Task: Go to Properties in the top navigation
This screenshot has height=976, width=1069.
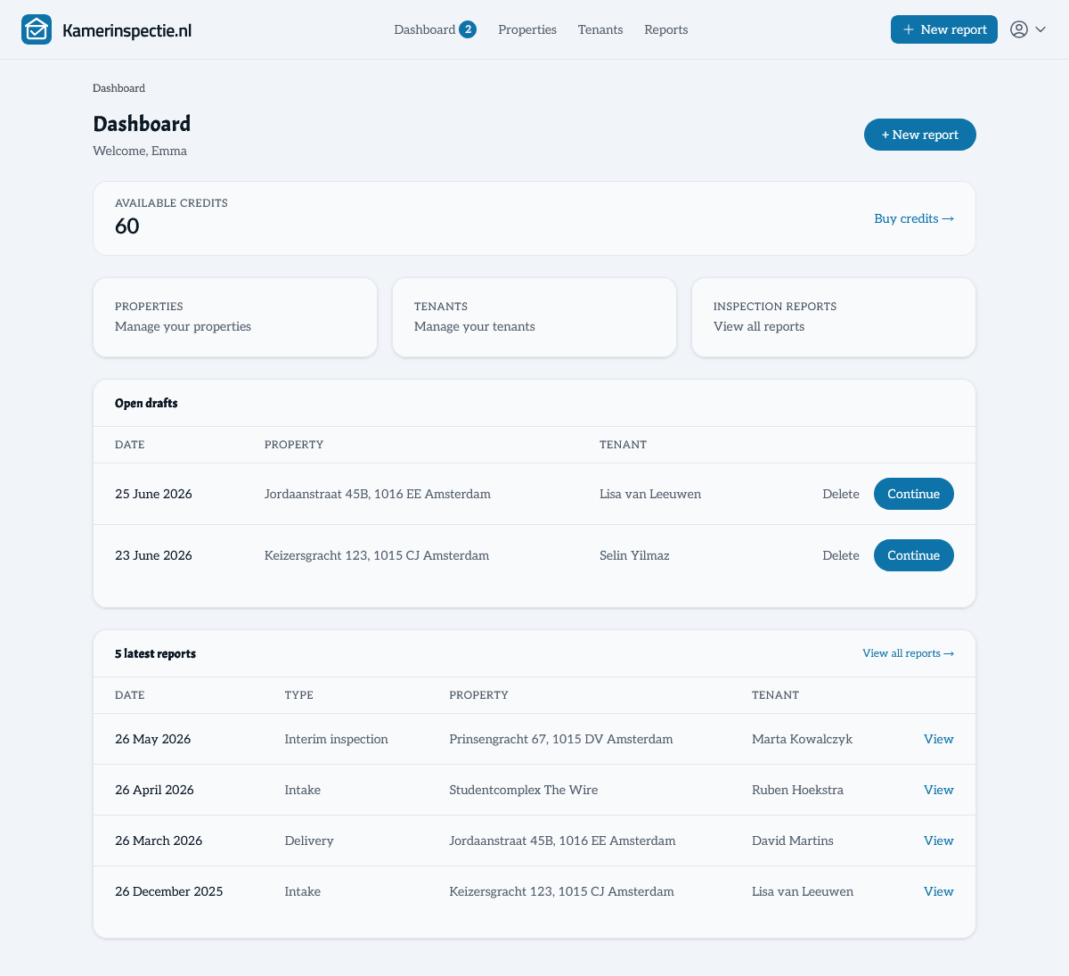Action: 527,29
